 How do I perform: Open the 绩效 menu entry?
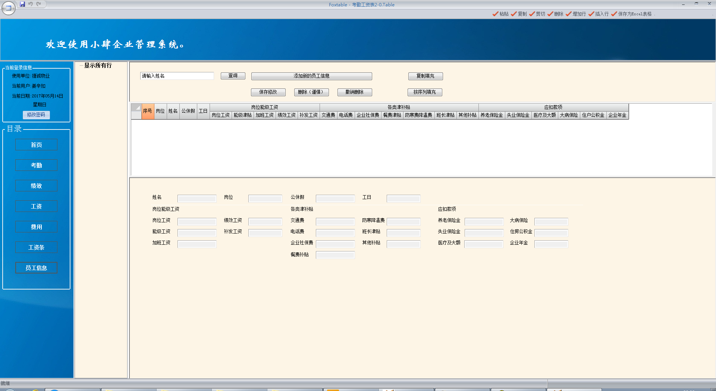(x=36, y=186)
